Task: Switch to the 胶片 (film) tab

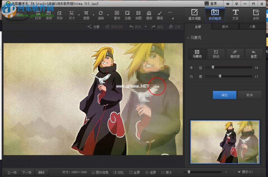Action: (225, 27)
